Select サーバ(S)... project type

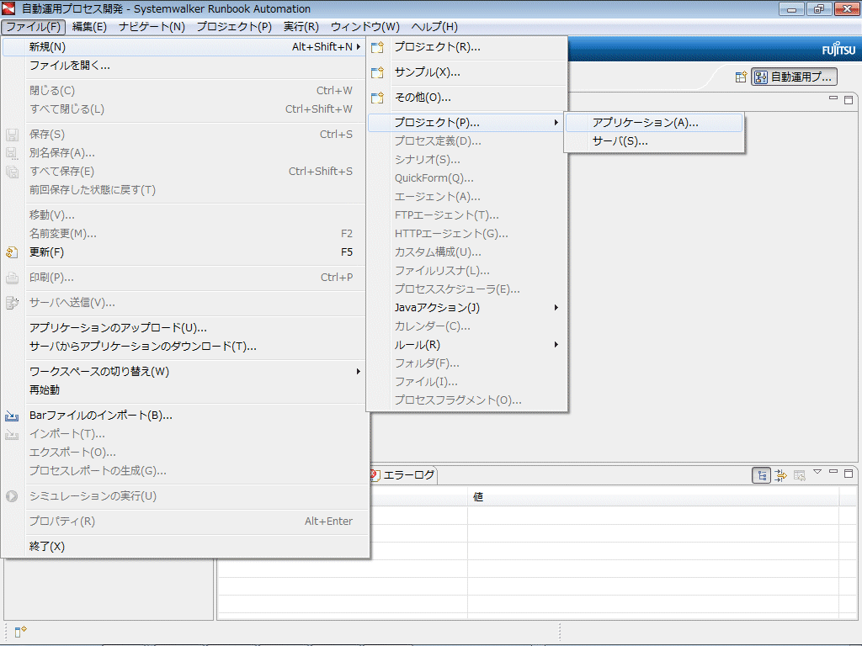(x=653, y=141)
